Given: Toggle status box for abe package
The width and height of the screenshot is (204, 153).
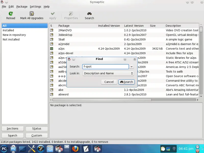Looking at the screenshot, I should [52, 90].
